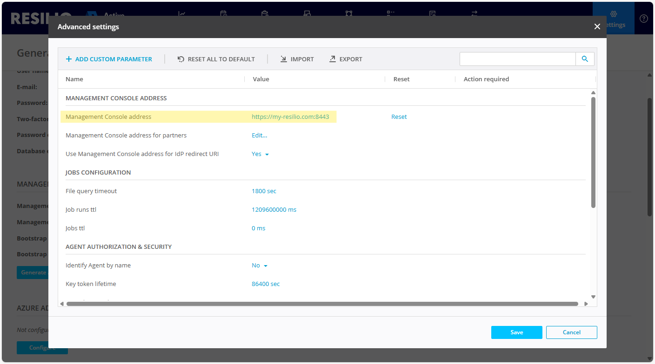655x364 pixels.
Task: Edit the Key token lifetime value
Action: [266, 284]
